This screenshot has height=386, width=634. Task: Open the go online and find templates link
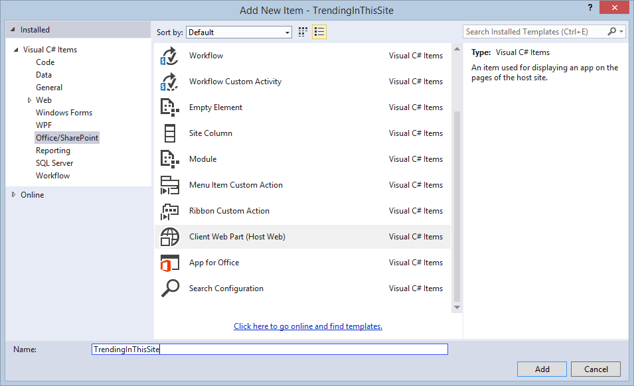pos(307,326)
